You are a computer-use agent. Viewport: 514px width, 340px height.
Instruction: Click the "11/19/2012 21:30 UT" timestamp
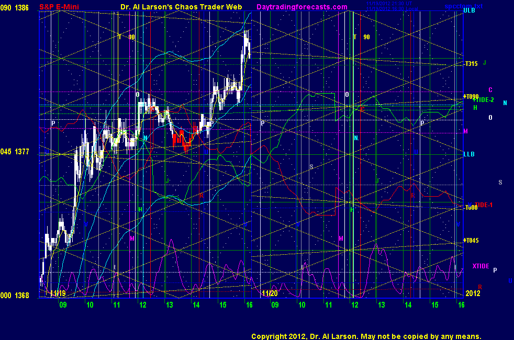[389, 4]
